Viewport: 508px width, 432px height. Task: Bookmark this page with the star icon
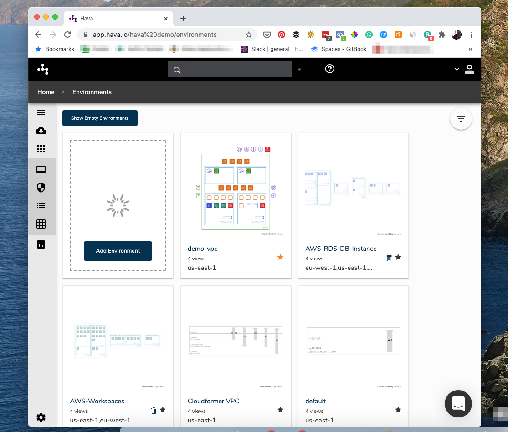(x=248, y=35)
